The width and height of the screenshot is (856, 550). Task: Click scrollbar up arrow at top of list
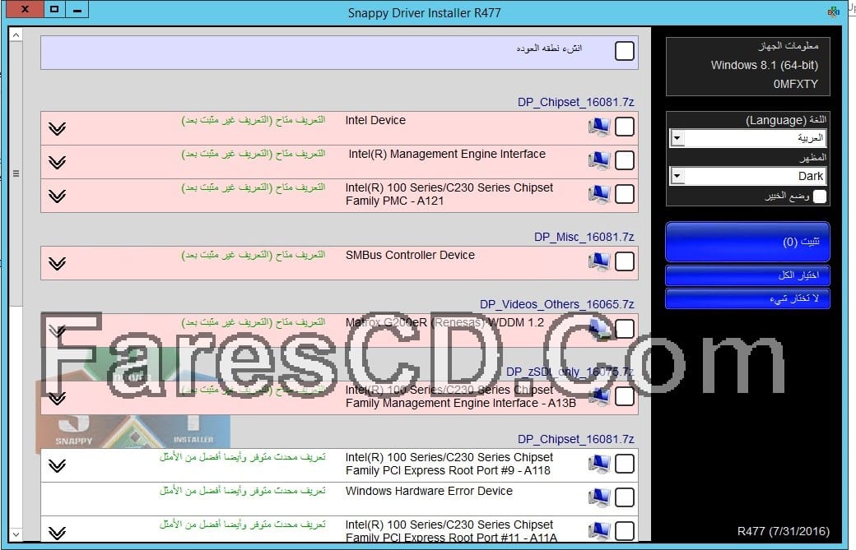point(16,35)
